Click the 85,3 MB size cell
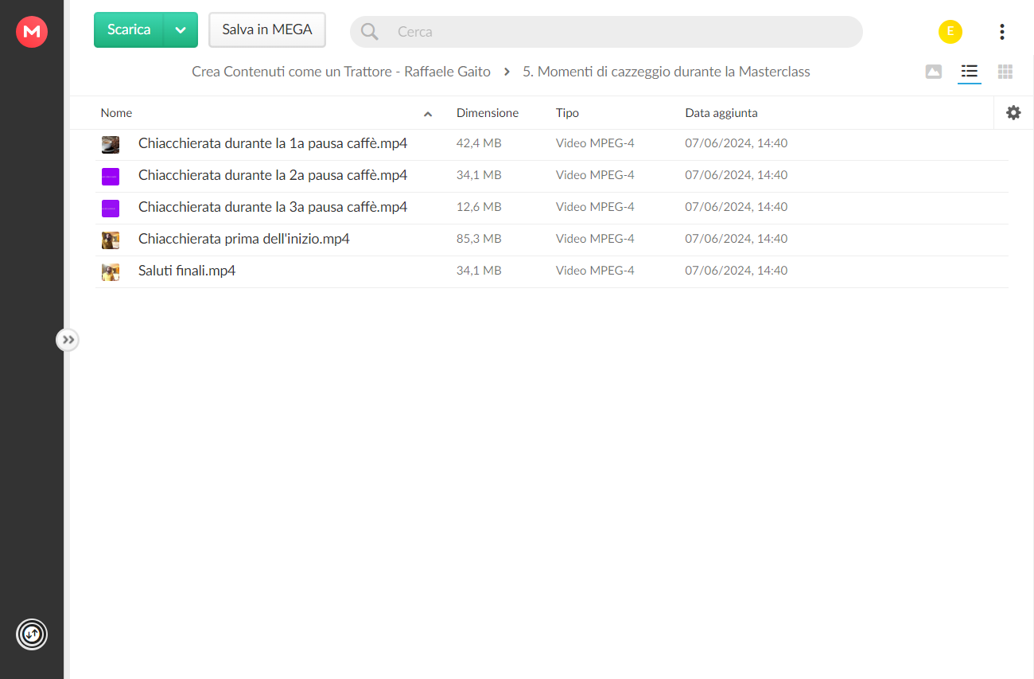Viewport: 1034px width, 679px height. [x=479, y=239]
